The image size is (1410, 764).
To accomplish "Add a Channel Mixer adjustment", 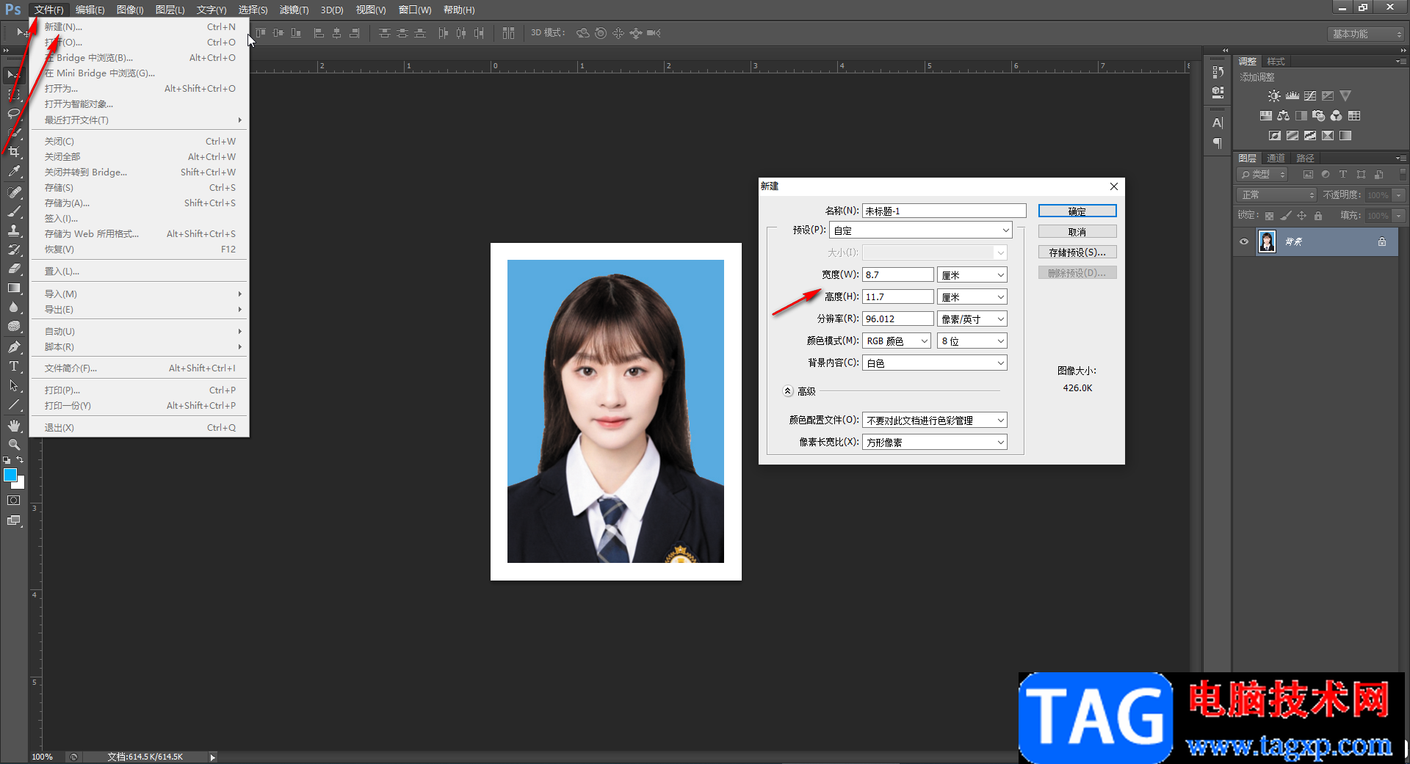I will 1337,116.
